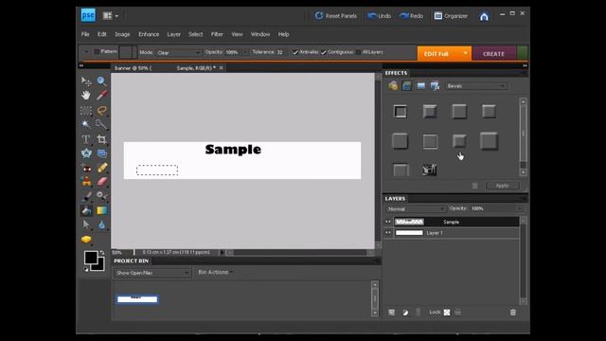Select the Horizontal Type tool

[x=86, y=139]
